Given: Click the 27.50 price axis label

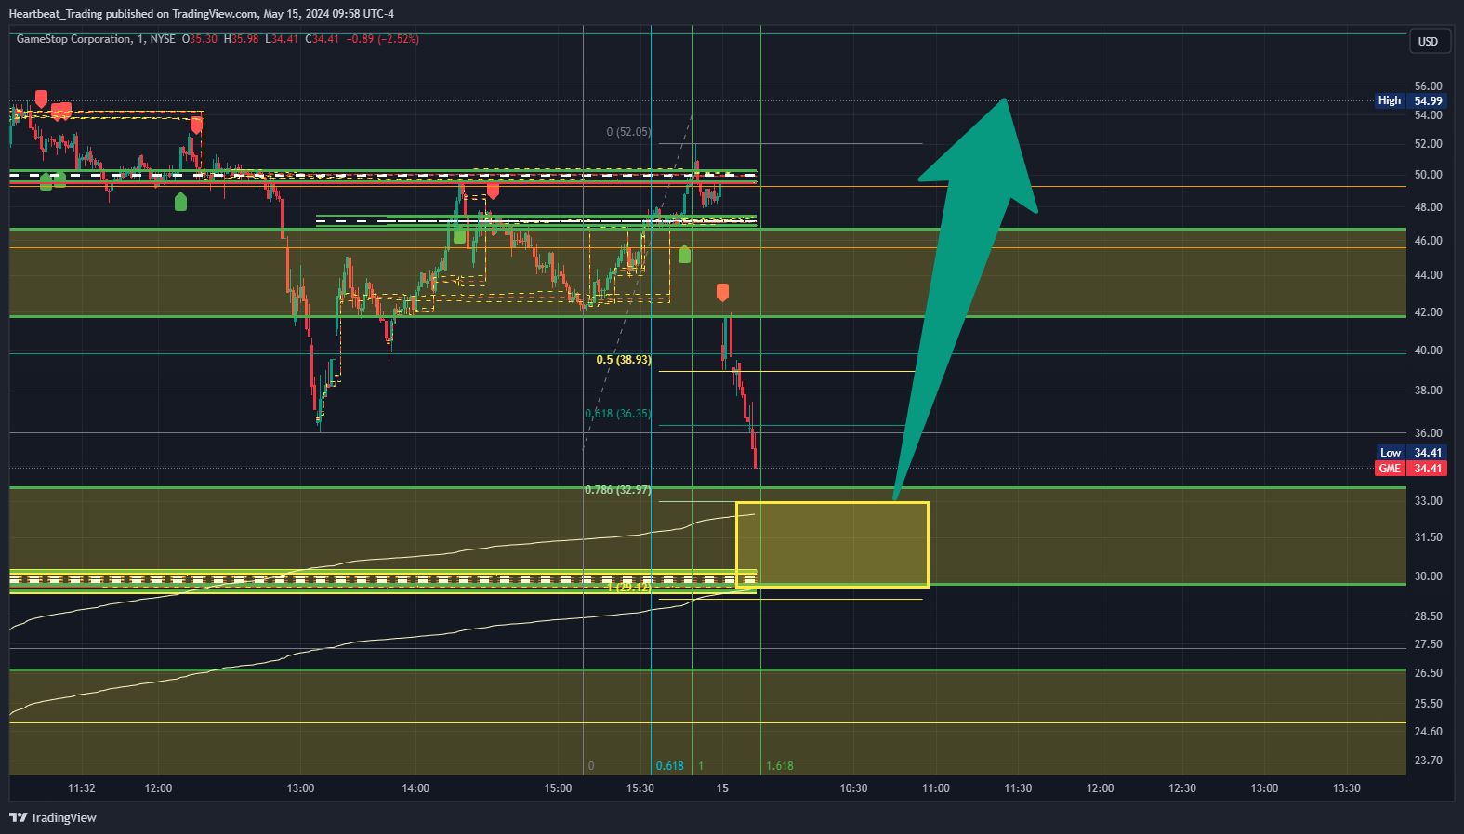Looking at the screenshot, I should [1428, 644].
